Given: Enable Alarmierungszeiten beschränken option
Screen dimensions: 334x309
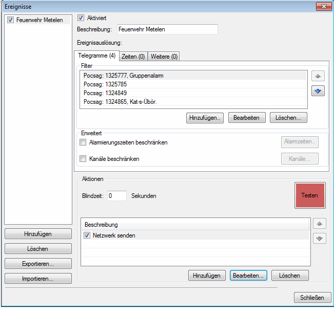Looking at the screenshot, I should 83,142.
